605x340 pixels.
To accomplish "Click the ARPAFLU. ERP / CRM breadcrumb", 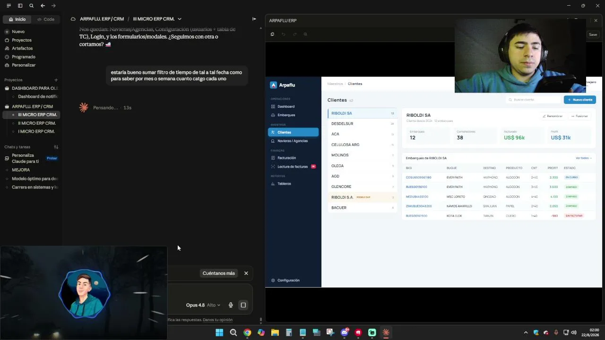I will point(102,19).
